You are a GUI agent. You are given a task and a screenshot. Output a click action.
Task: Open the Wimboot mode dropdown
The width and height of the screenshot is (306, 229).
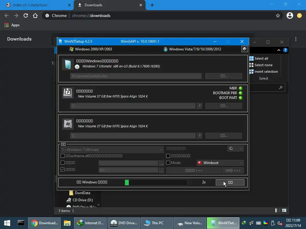(x=220, y=163)
